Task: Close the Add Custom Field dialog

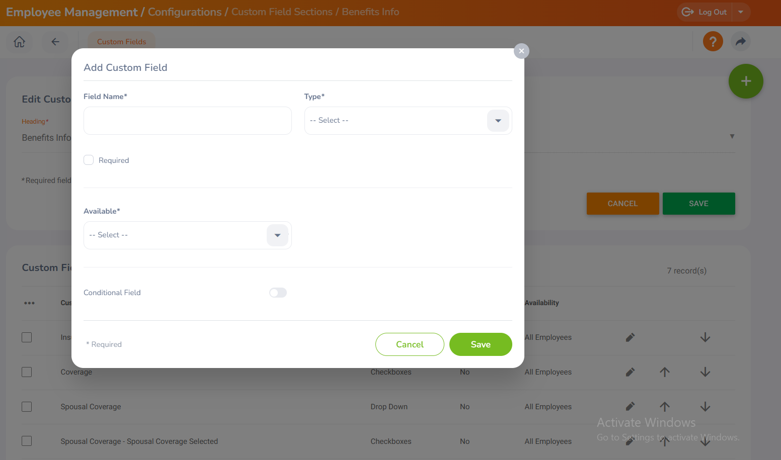Action: click(x=521, y=51)
